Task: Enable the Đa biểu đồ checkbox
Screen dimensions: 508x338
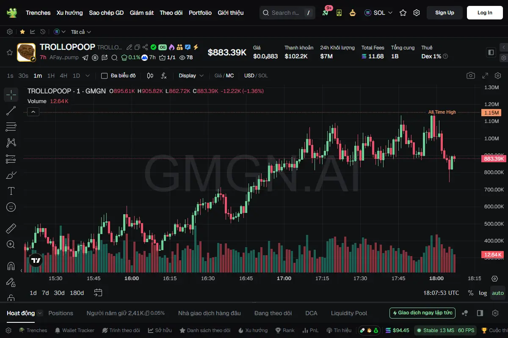Action: pos(104,76)
